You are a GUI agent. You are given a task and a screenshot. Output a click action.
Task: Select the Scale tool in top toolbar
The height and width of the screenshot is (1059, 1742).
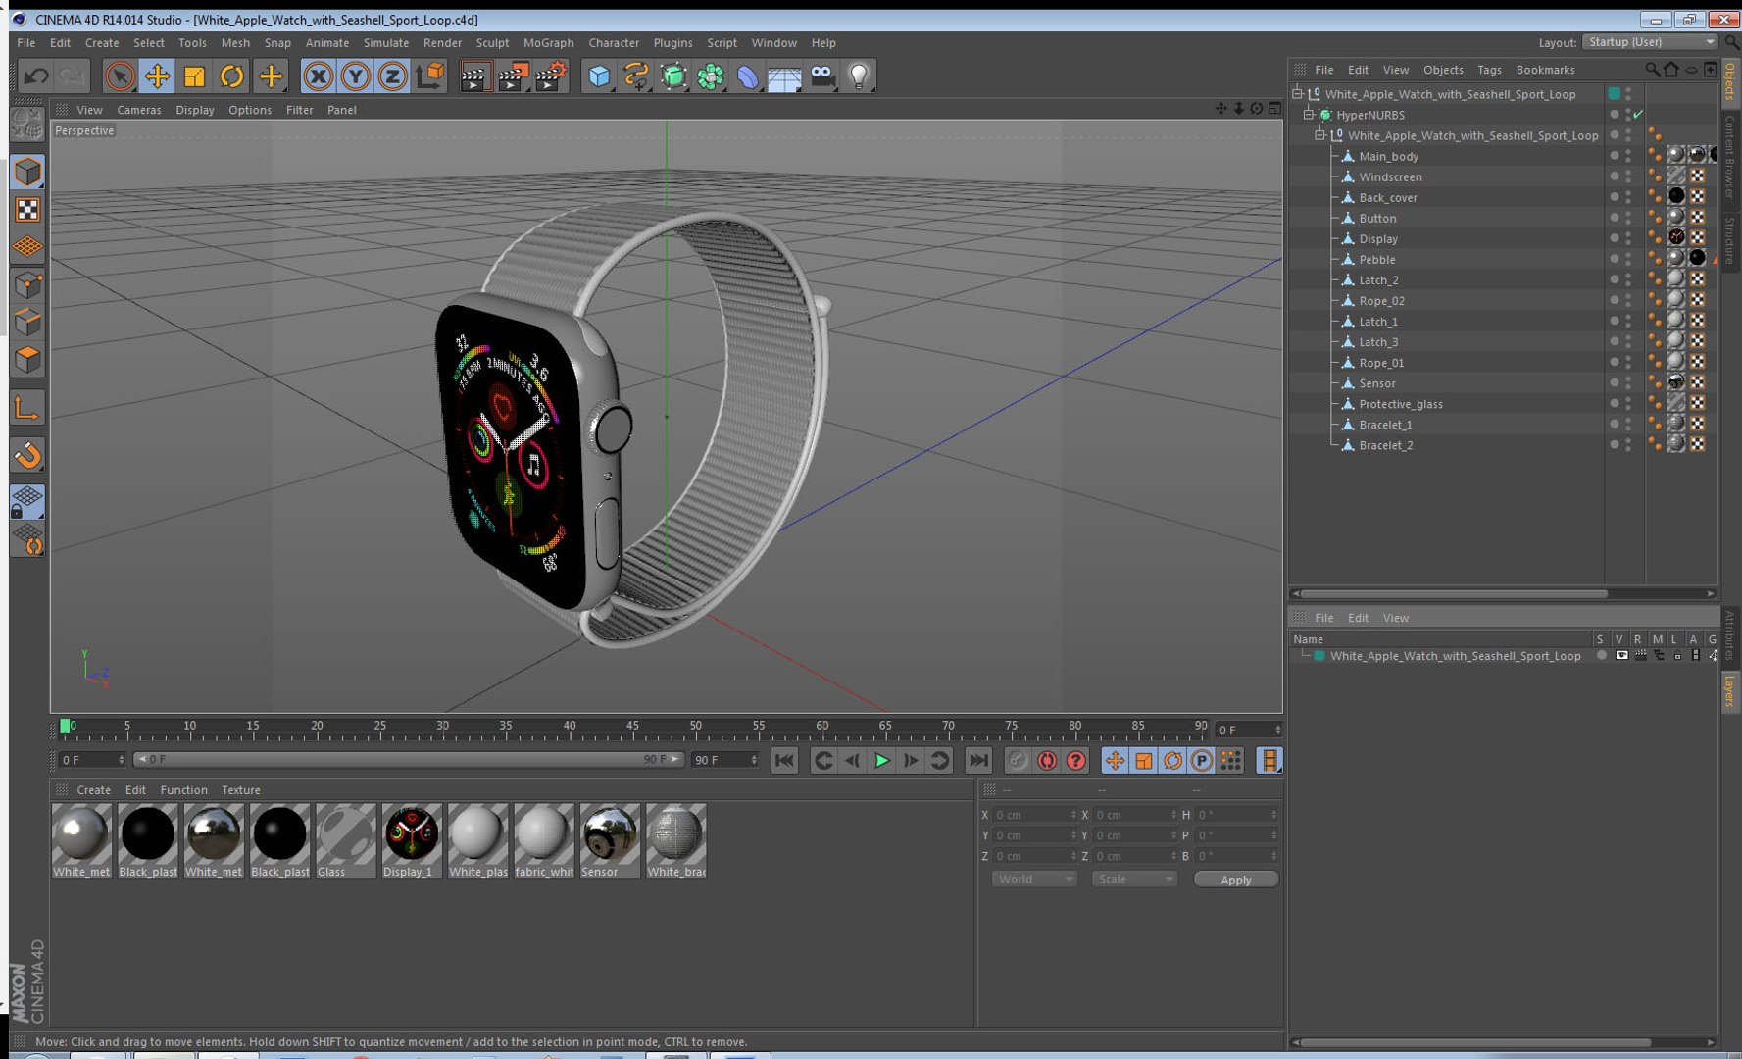(194, 76)
